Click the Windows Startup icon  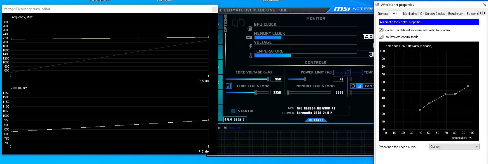233,111
